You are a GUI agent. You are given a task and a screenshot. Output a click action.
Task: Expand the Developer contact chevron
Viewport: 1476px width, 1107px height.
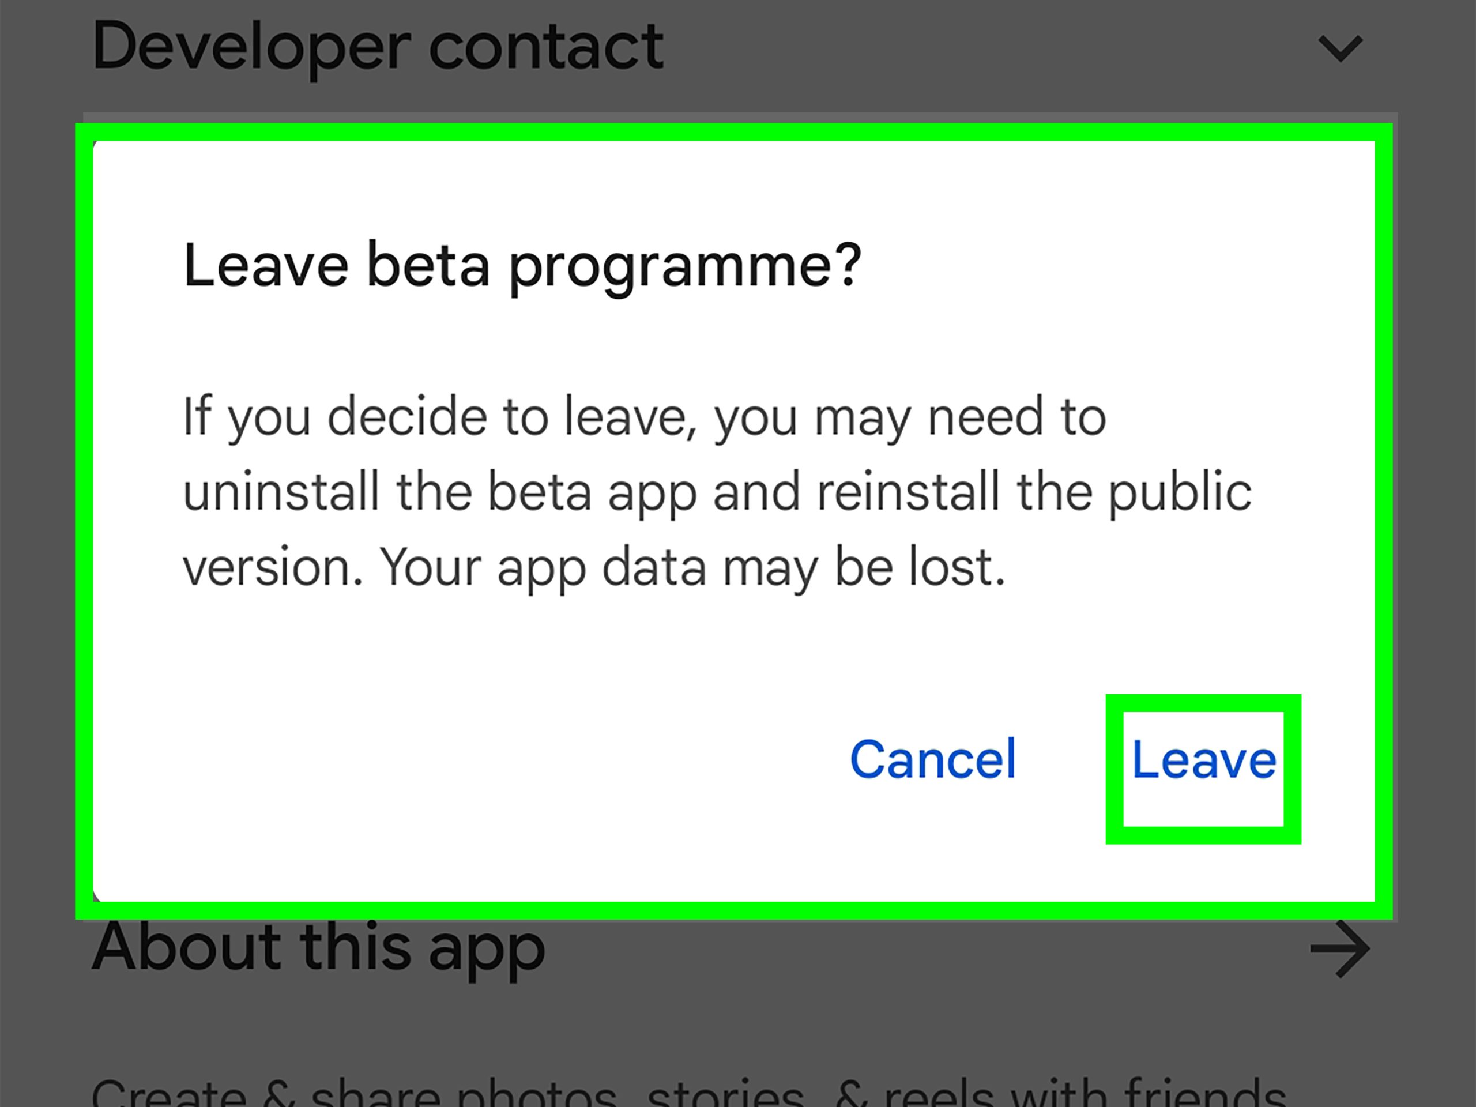point(1340,48)
